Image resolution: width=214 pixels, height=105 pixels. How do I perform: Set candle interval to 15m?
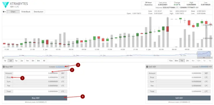click(x=171, y=61)
